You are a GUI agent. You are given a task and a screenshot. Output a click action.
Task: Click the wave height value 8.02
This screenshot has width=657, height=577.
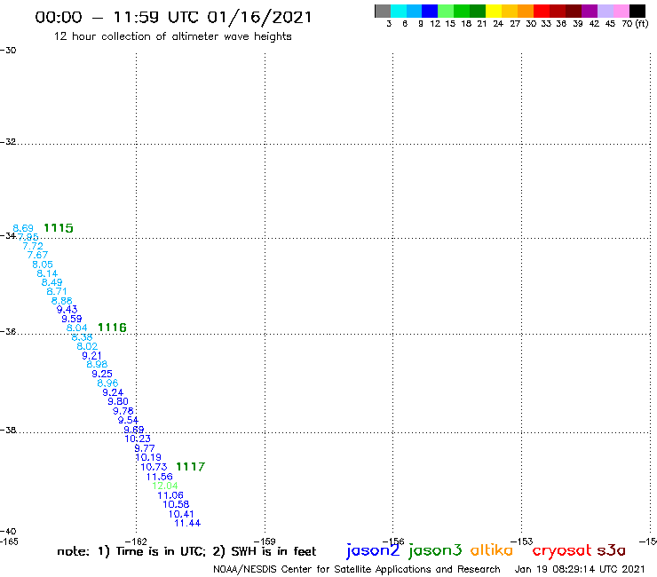[x=87, y=346]
